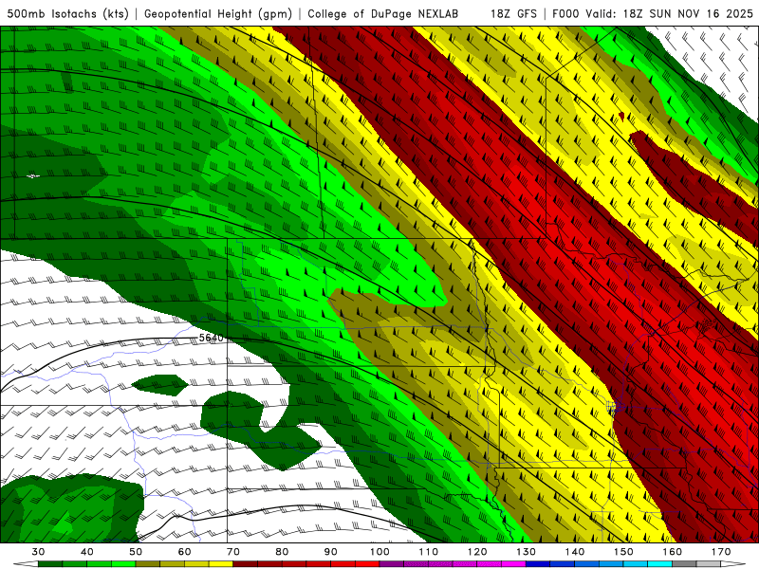This screenshot has width=759, height=569.
Task: Click the light gray 165–170 kt legend swatch
Action: click(x=709, y=564)
